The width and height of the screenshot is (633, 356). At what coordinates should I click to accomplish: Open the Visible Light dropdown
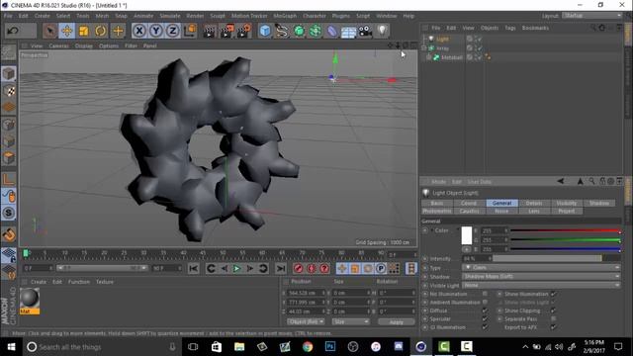point(541,286)
